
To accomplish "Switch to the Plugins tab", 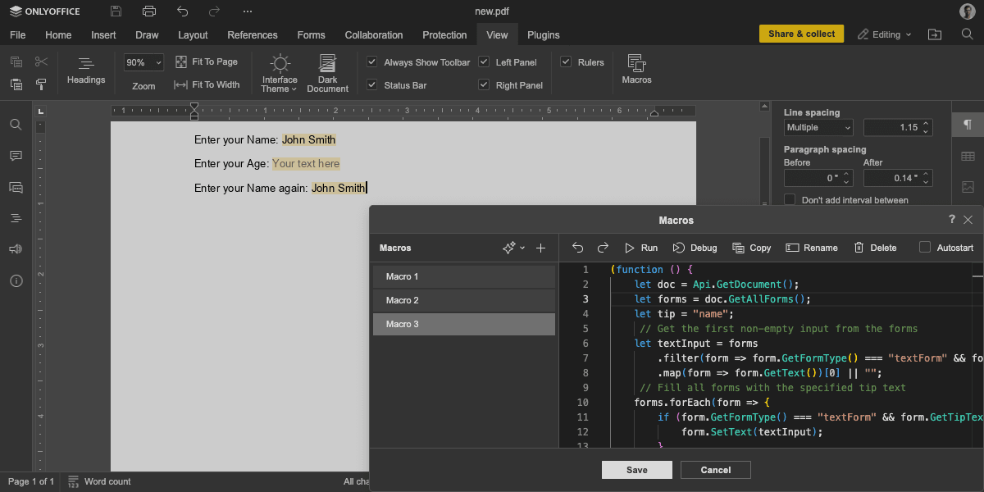I will click(544, 35).
